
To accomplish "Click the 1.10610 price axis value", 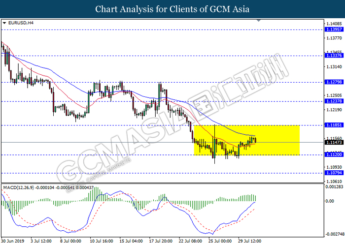I will coord(334,182).
